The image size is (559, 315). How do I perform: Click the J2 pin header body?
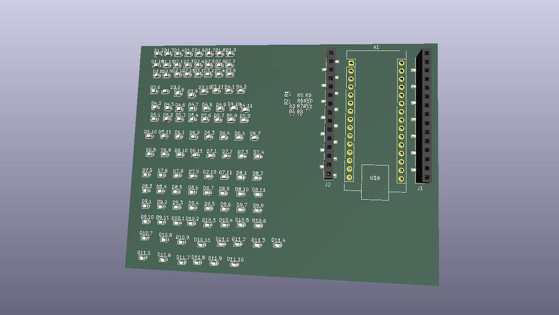330,113
